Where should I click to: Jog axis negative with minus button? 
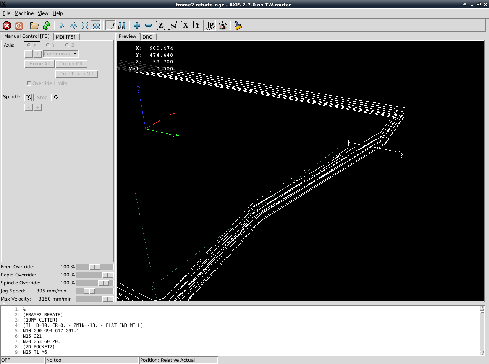click(29, 54)
